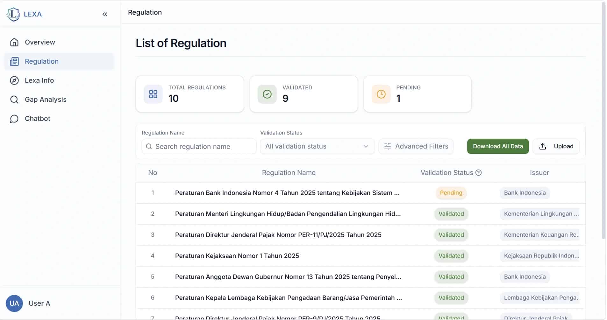Click Validated badge for PER-11/PJ/2025 row
The image size is (607, 320).
point(451,235)
